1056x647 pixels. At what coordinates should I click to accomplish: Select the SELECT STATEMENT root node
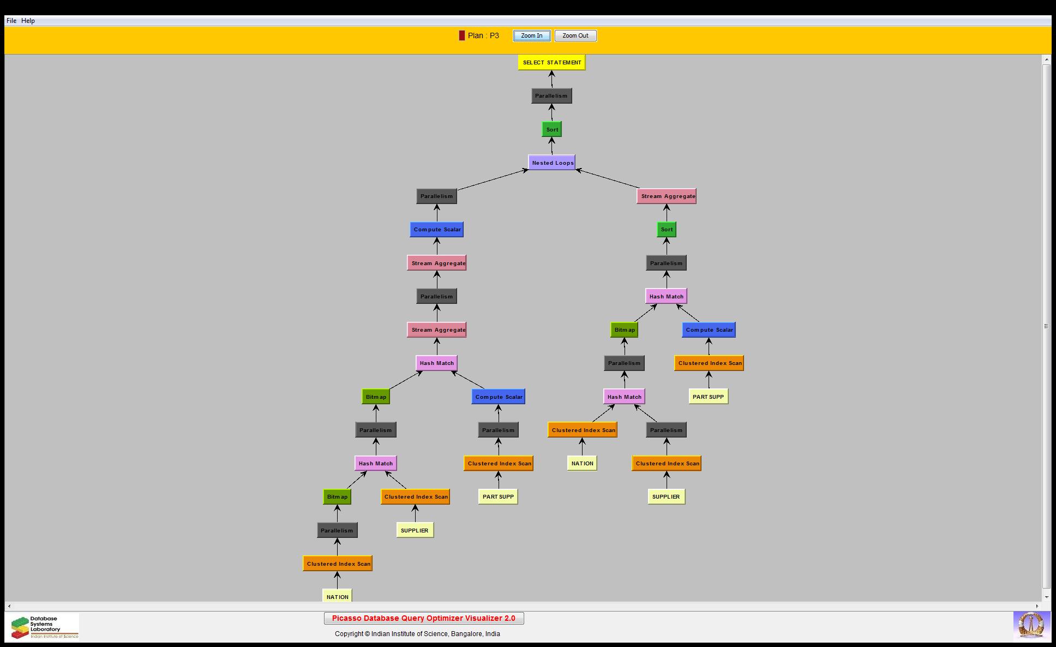551,62
